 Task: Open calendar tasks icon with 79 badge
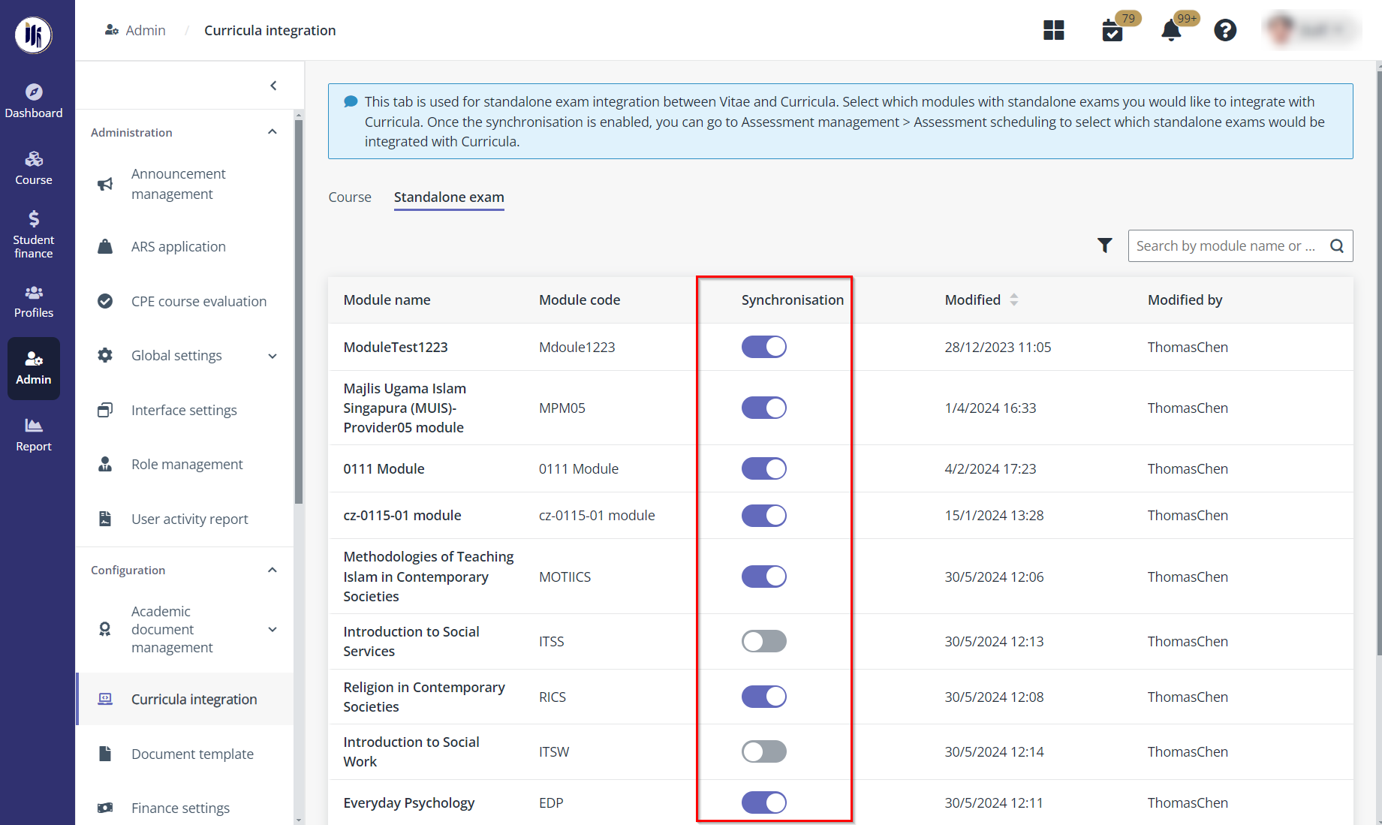1113,31
